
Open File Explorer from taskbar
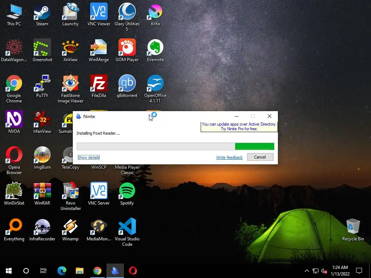79,271
